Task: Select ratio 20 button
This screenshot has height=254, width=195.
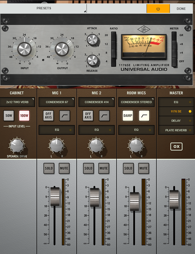Action: coord(114,36)
